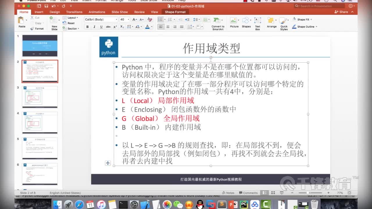Viewport: 372px width, 209px height.
Task: Click the Clear Formatting eraser icon
Action: (149, 19)
